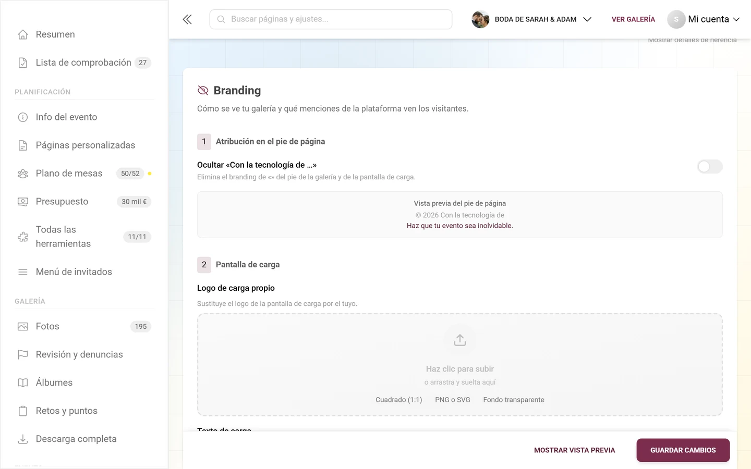Image resolution: width=751 pixels, height=469 pixels.
Task: Click the Todas las herramientas puzzle icon
Action: (x=23, y=237)
